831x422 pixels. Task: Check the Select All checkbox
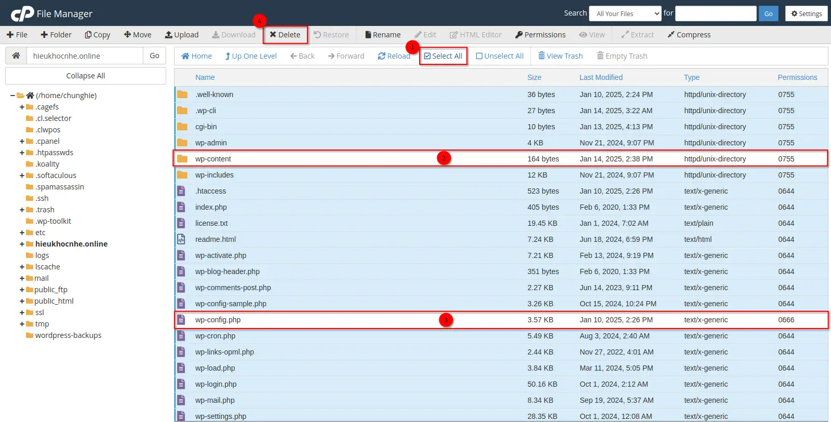click(427, 56)
